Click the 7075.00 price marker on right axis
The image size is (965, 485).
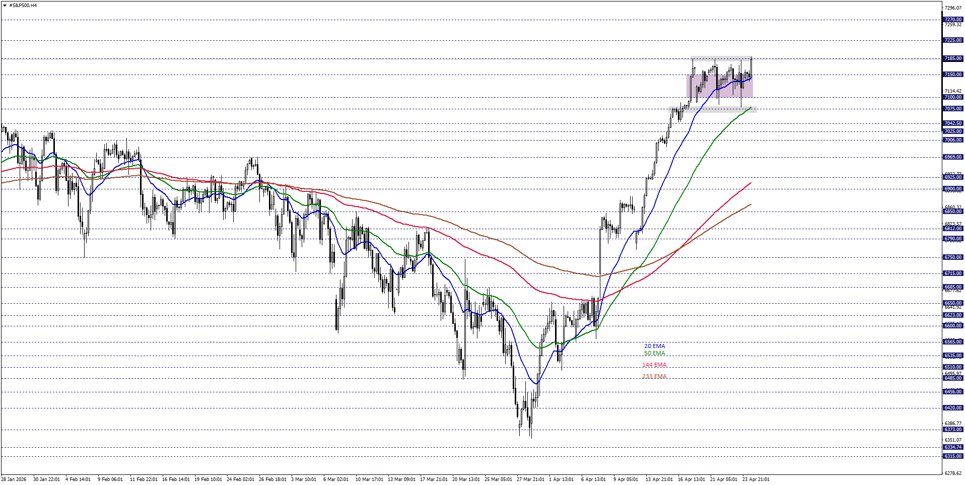click(953, 108)
